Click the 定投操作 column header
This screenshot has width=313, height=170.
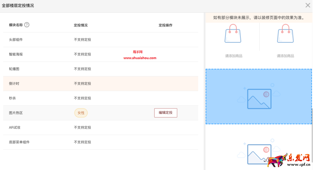[x=166, y=25]
